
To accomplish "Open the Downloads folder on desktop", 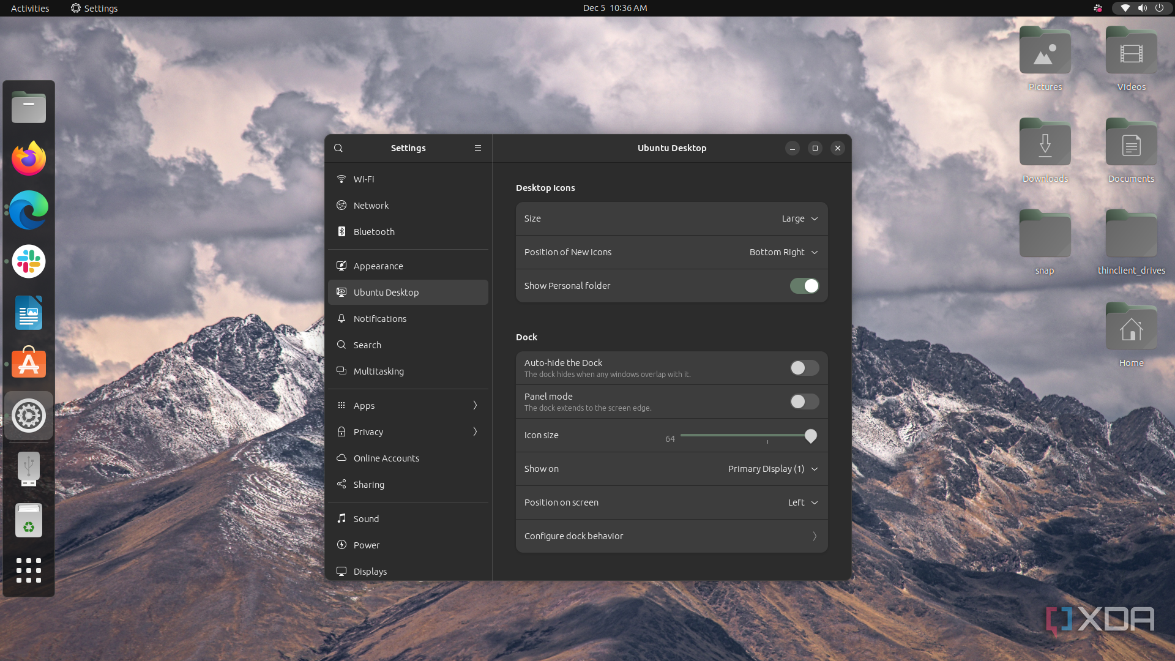I will (1045, 151).
